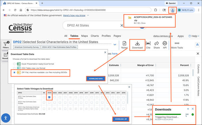Collapse the Downloads popup with double chevron
The width and height of the screenshot is (202, 125).
pyautogui.click(x=188, y=109)
